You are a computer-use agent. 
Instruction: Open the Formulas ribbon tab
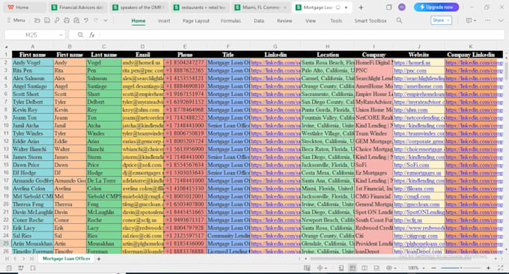(x=231, y=21)
